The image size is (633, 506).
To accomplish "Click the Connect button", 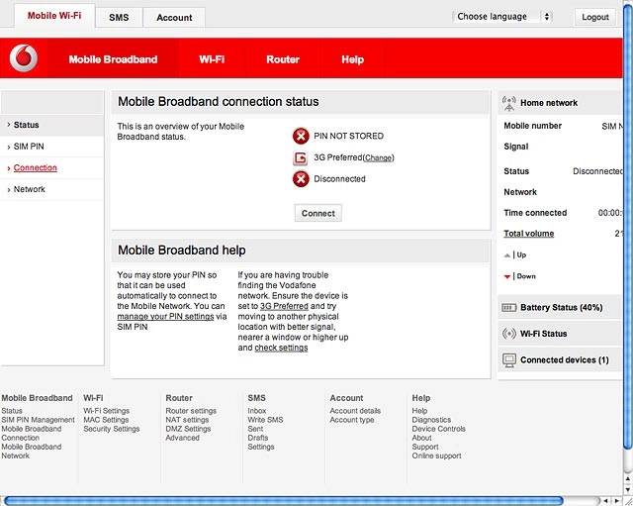I will [318, 213].
